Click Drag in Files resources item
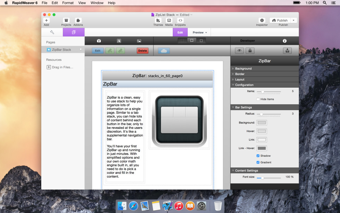340x213 pixels. (x=60, y=67)
